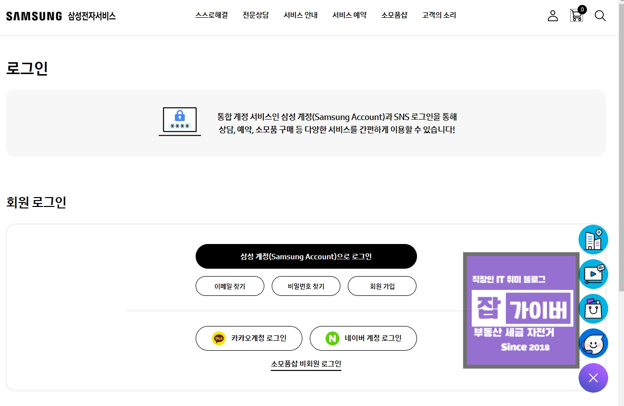
Task: Log in with 삼성 계정(Samsung Account)
Action: [x=306, y=256]
